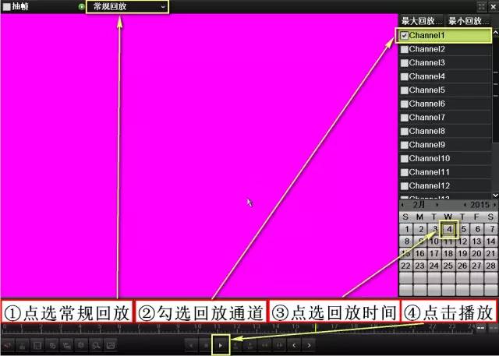Image resolution: width=499 pixels, height=356 pixels.
Task: Click the previous-year arrow beside 2015
Action: [464, 205]
